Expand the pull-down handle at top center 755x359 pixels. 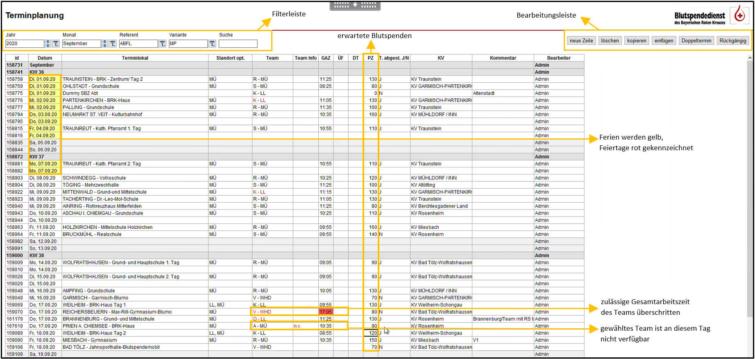click(355, 5)
